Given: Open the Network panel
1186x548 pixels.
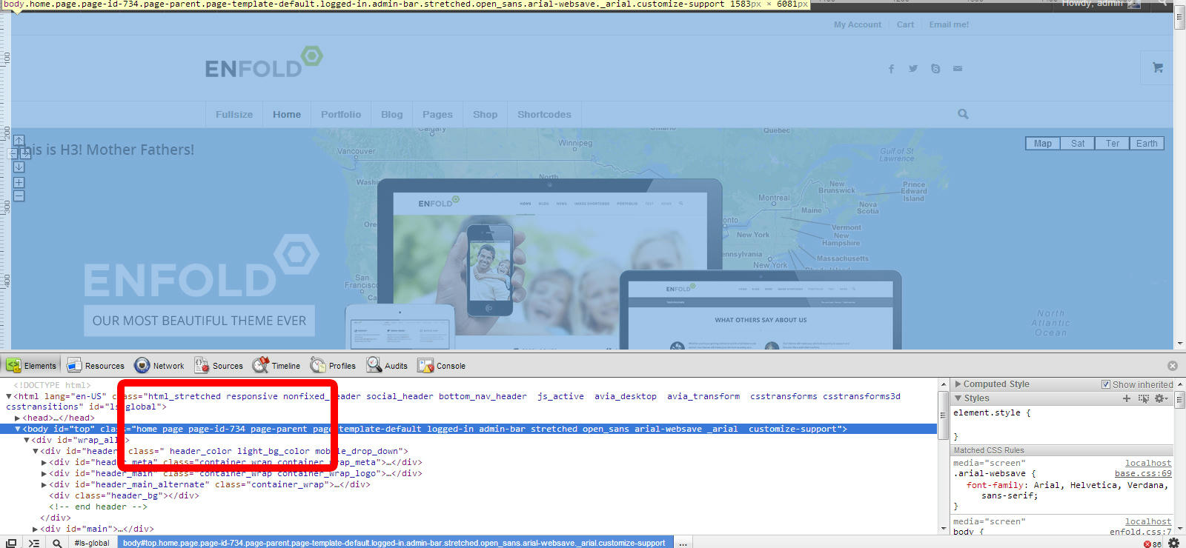Looking at the screenshot, I should 159,365.
